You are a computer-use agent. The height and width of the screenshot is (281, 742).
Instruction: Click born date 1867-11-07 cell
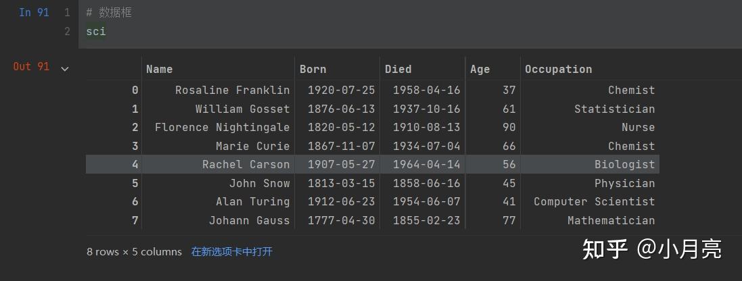[341, 146]
